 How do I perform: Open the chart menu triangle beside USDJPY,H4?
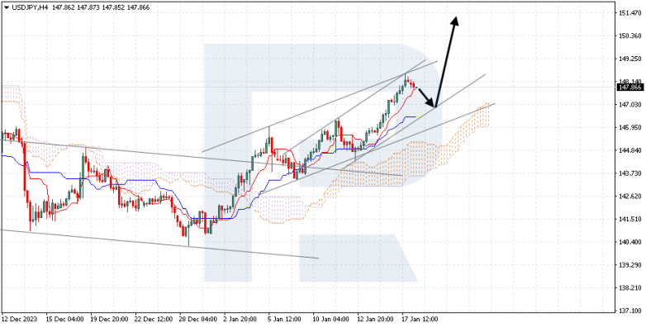6,7
